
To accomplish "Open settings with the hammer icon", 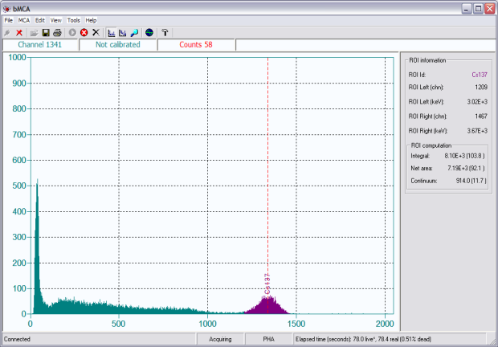I will 165,33.
